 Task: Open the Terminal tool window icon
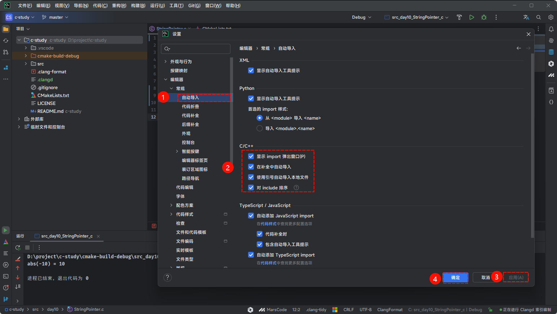[x=5, y=277]
